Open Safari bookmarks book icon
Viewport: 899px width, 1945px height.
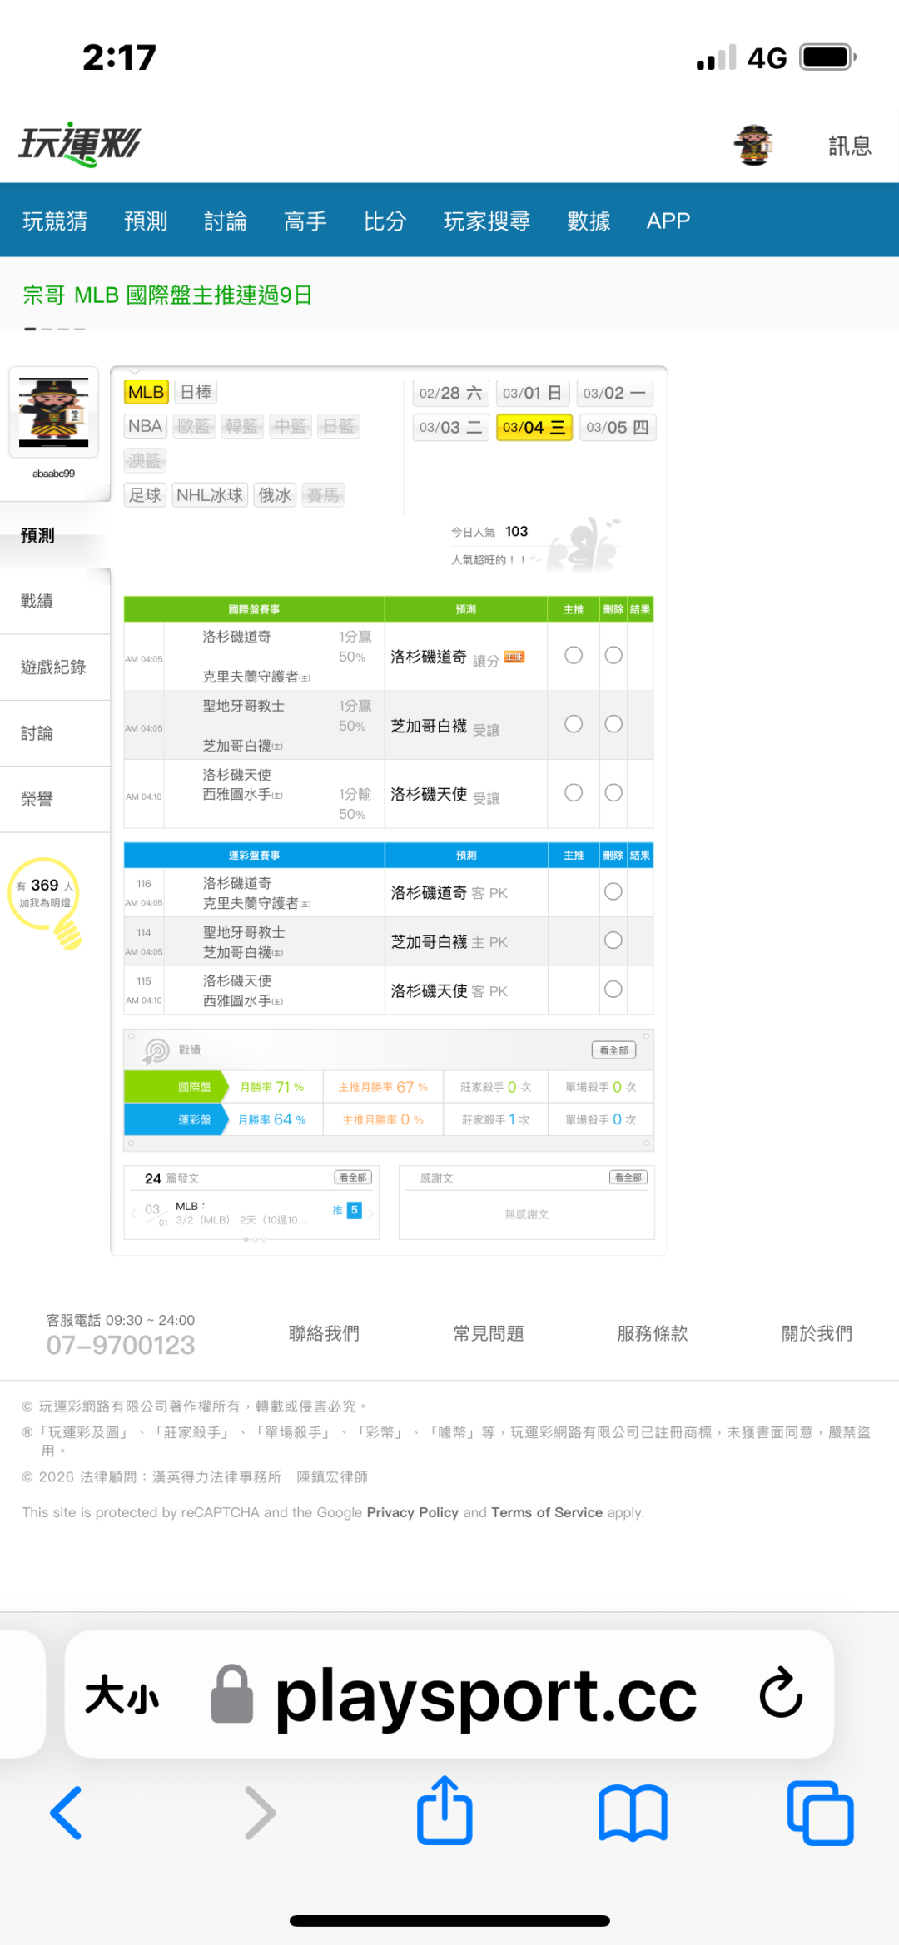[633, 1813]
